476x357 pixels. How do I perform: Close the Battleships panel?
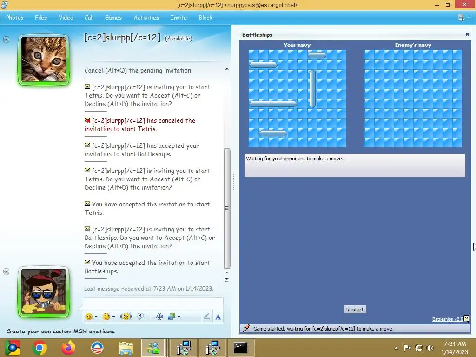pos(467,34)
